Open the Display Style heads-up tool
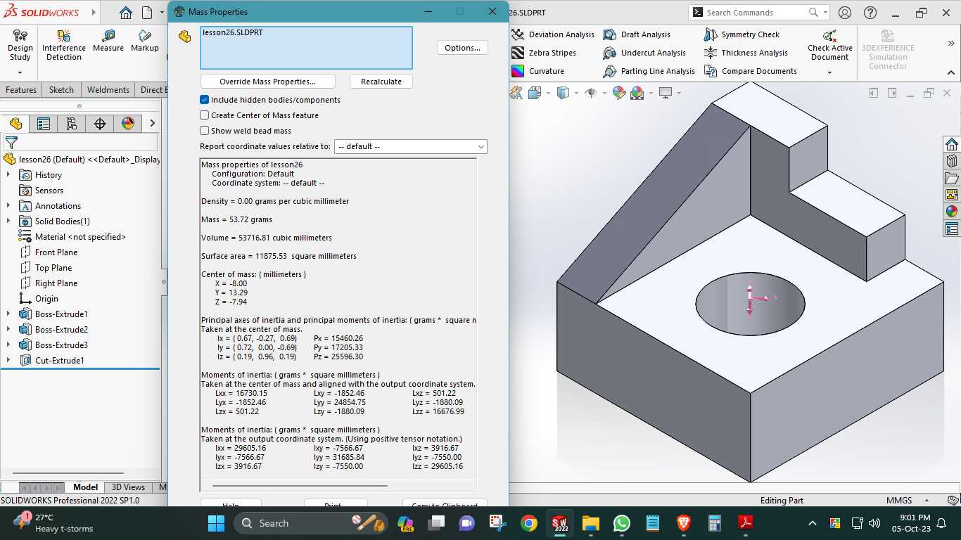 point(563,93)
